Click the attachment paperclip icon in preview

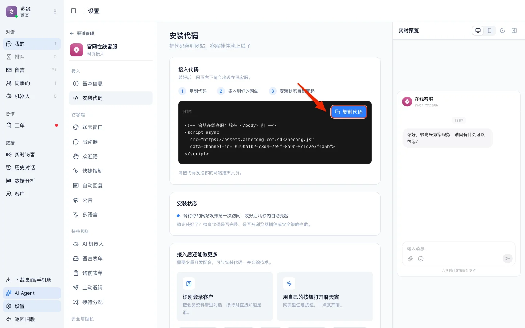[x=410, y=259]
